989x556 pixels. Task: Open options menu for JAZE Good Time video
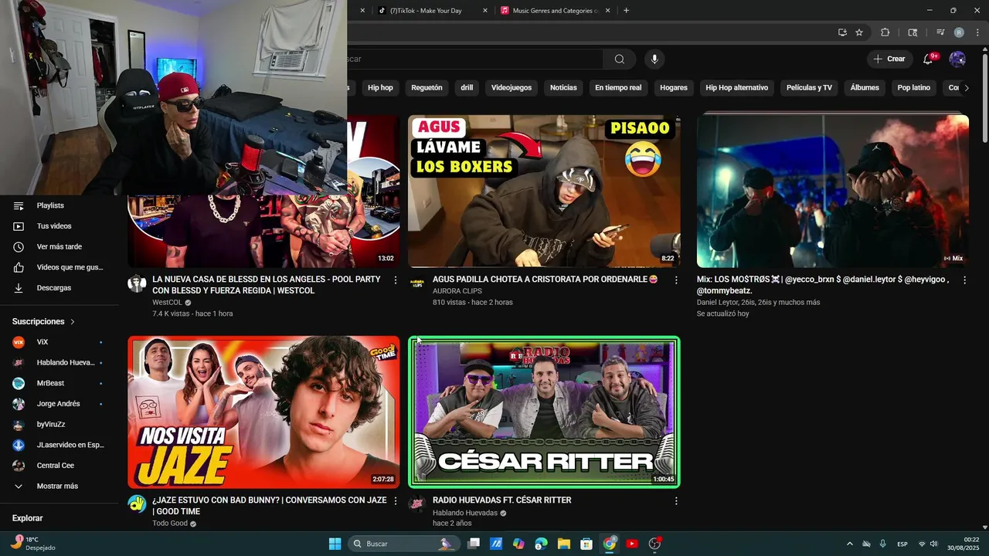click(396, 501)
